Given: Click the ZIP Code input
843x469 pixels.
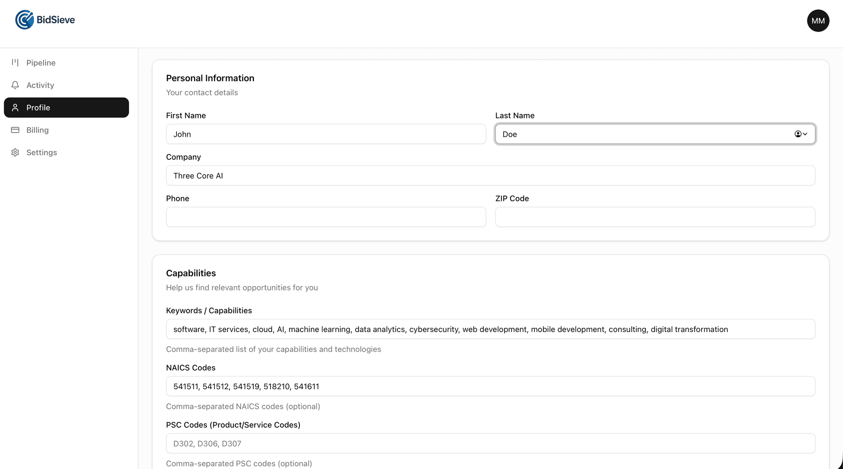Looking at the screenshot, I should [x=655, y=217].
